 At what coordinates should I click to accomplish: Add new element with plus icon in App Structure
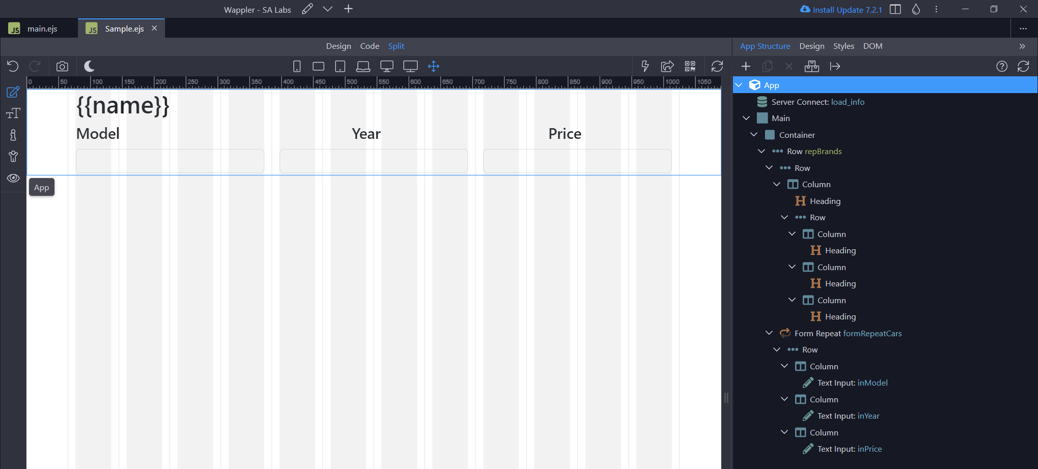click(746, 67)
